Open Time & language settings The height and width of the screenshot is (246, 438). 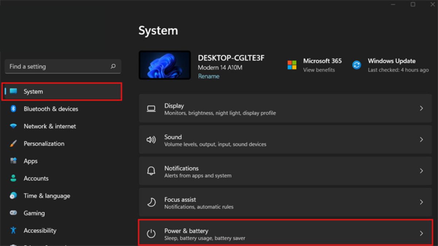tap(47, 196)
